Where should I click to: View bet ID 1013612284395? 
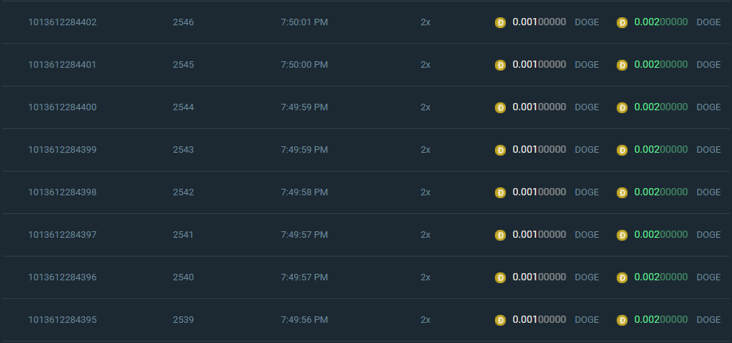point(63,320)
